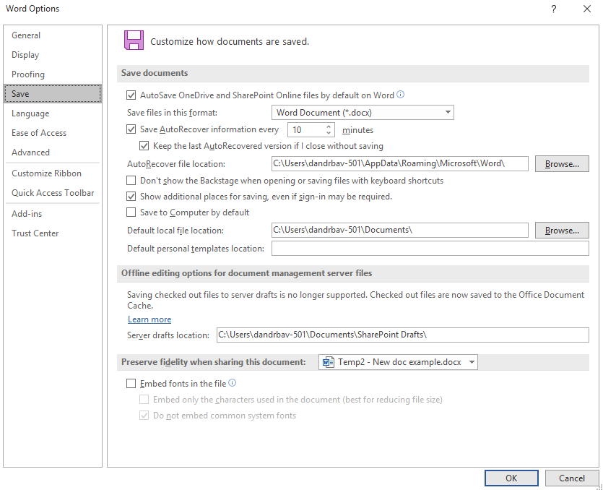603x490 pixels.
Task: Open the Save files in this format dropdown
Action: click(x=363, y=113)
